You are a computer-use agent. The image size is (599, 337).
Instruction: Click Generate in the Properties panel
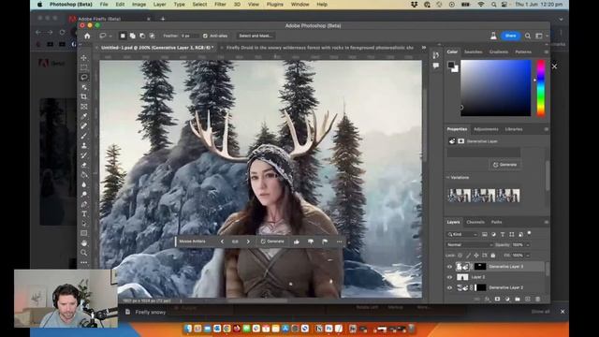click(504, 165)
